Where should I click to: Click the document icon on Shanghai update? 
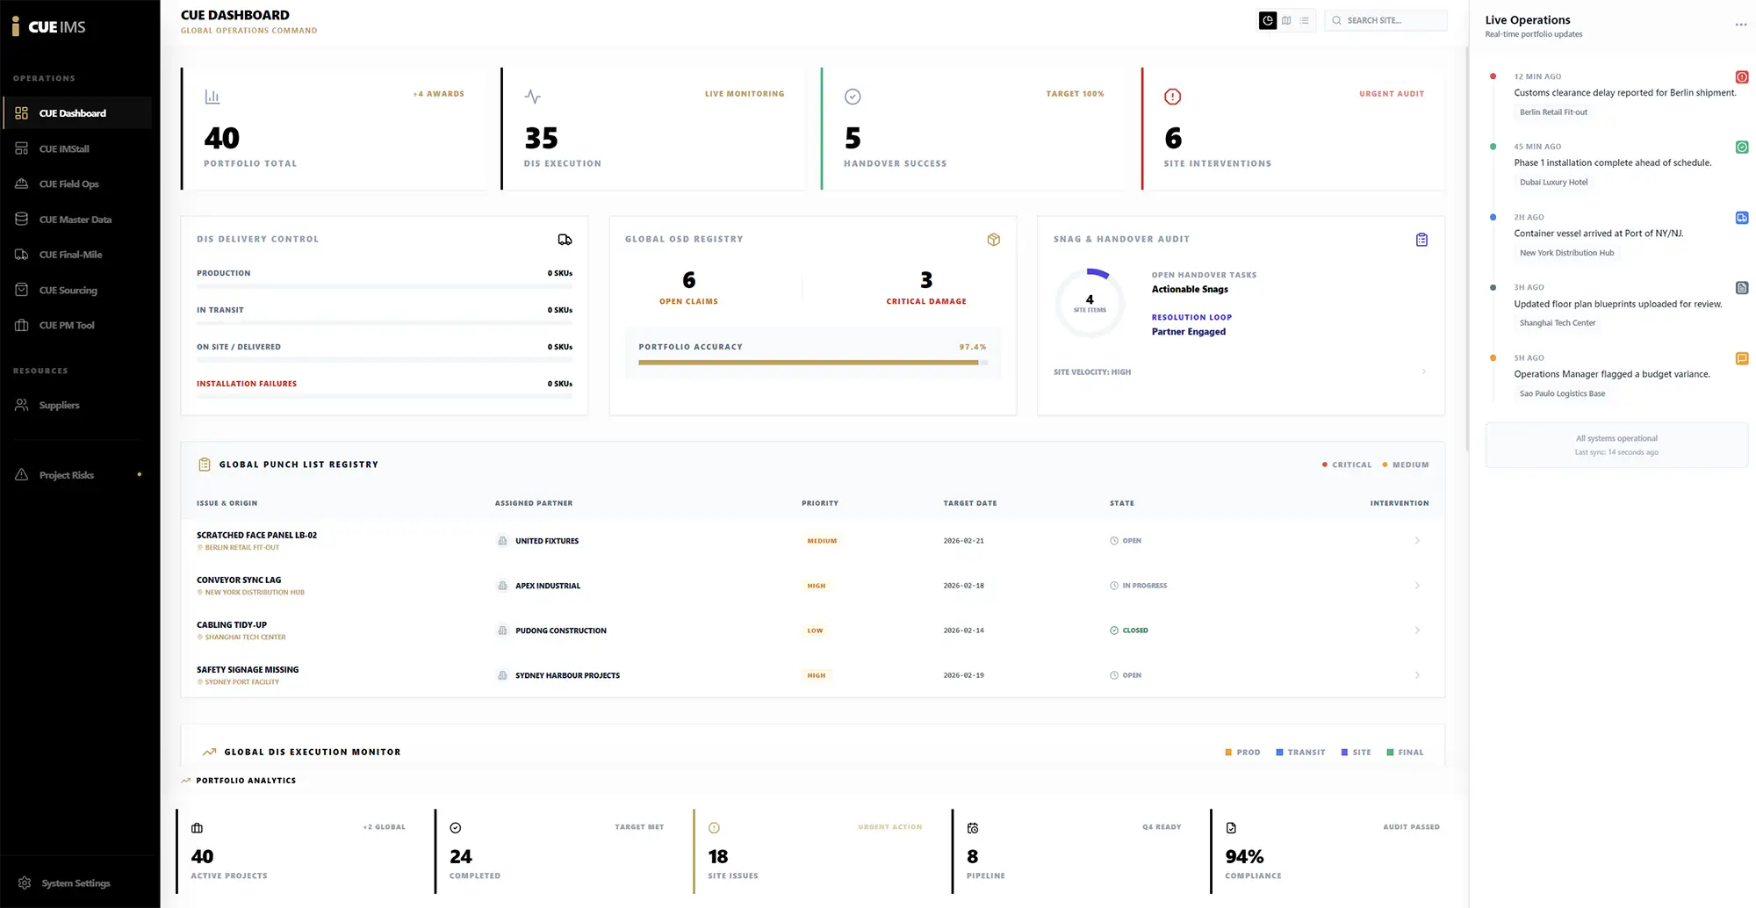(1742, 288)
